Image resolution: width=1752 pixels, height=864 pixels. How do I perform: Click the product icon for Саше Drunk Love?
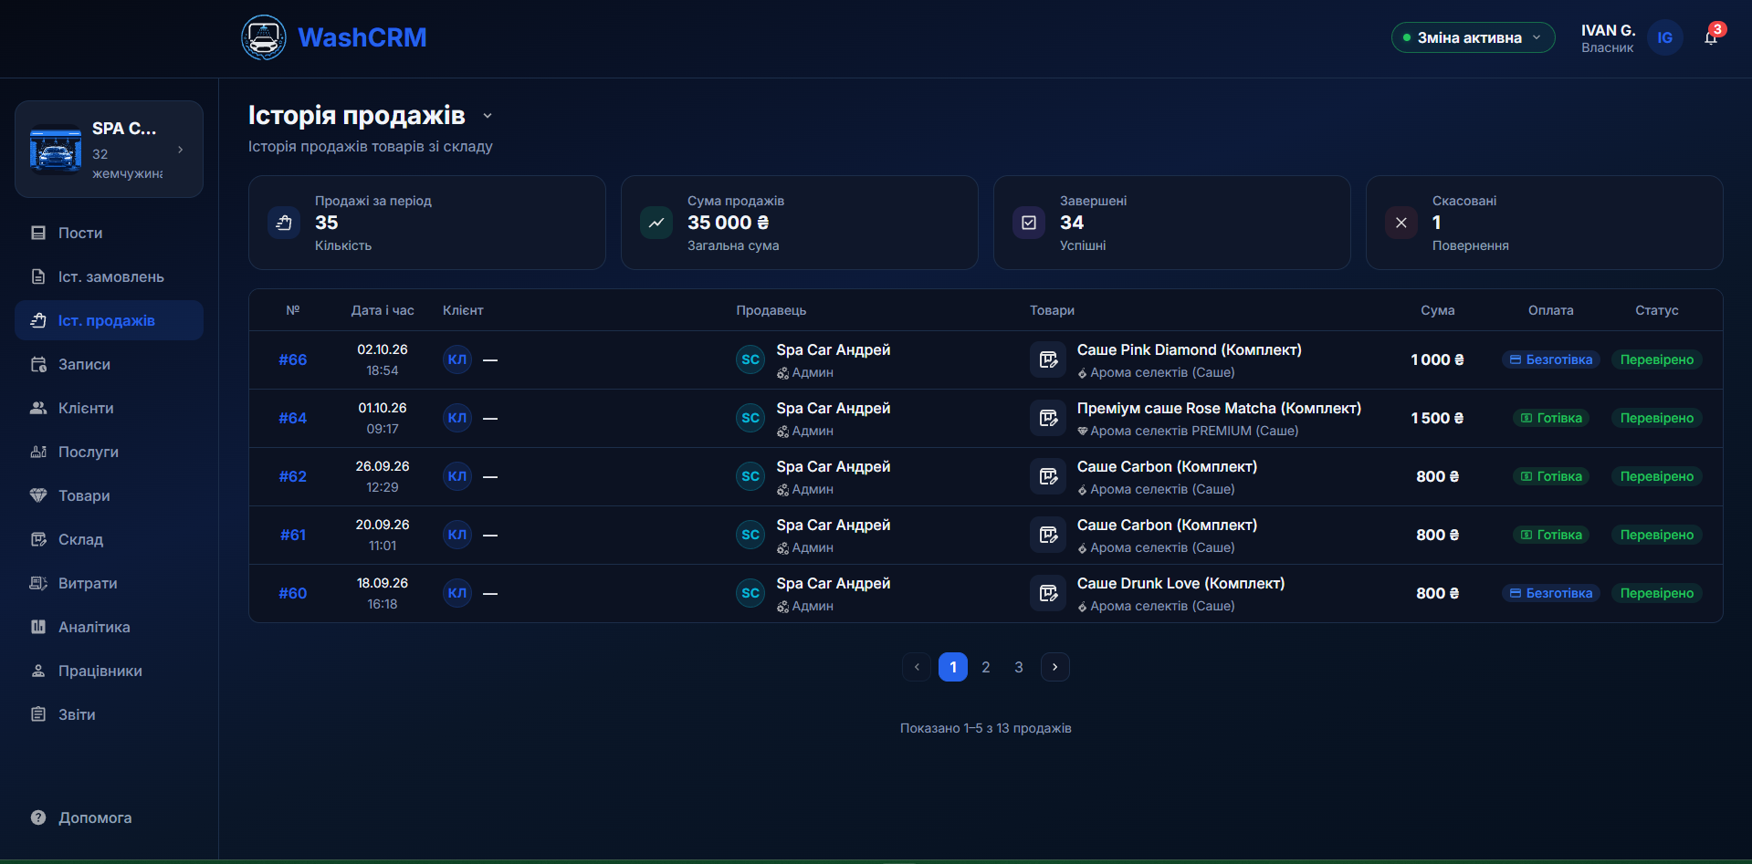(x=1048, y=593)
